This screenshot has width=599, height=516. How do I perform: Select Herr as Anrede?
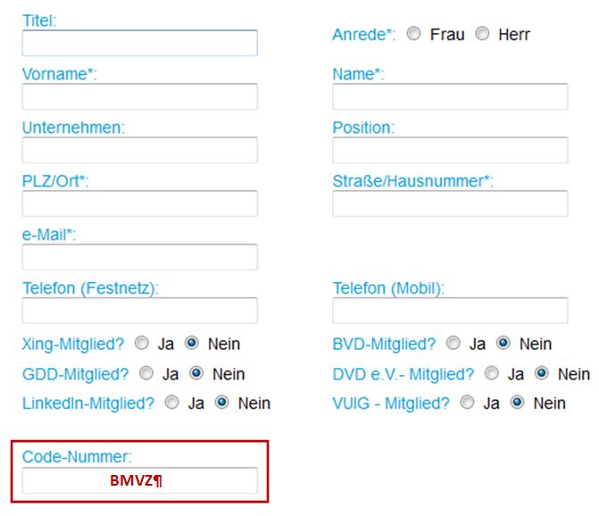[x=483, y=34]
